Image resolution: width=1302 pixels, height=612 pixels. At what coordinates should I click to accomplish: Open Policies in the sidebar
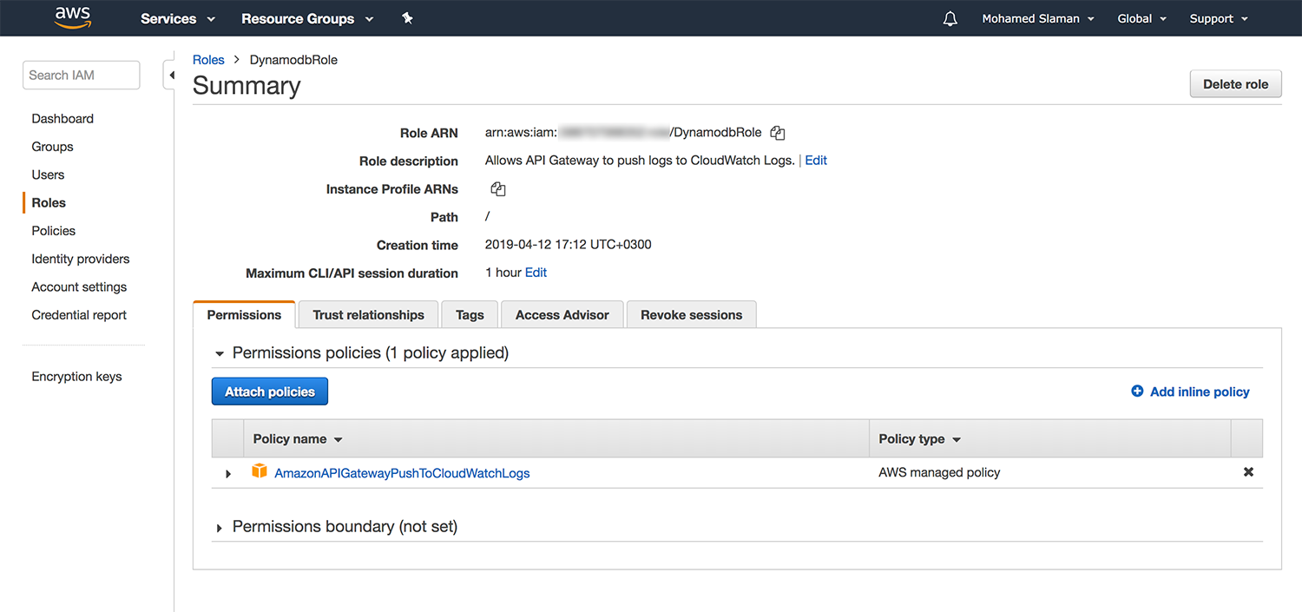coord(53,231)
